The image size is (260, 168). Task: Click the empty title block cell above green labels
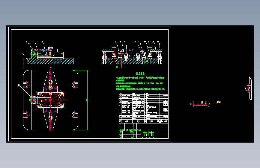pos(148,127)
